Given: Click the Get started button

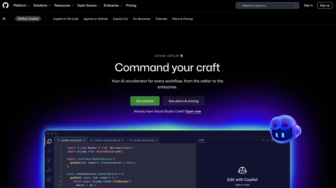Looking at the screenshot, I should [145, 101].
